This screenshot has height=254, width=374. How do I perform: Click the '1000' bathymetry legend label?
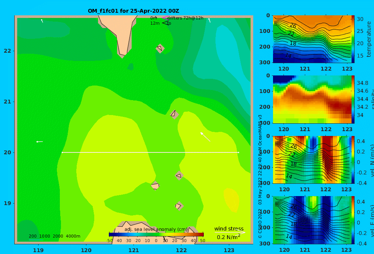click(45, 236)
